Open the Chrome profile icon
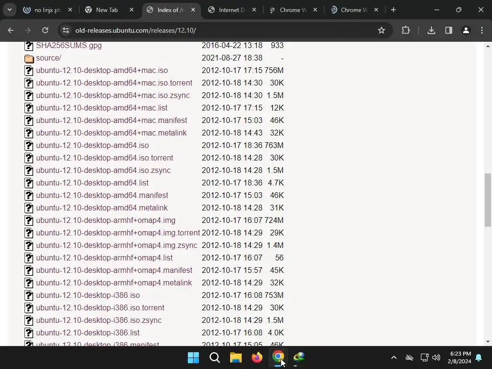The image size is (492, 369). point(466,30)
